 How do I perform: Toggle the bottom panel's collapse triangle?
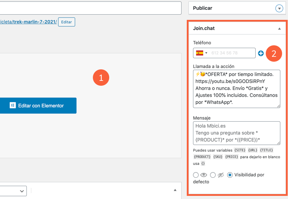point(175,190)
